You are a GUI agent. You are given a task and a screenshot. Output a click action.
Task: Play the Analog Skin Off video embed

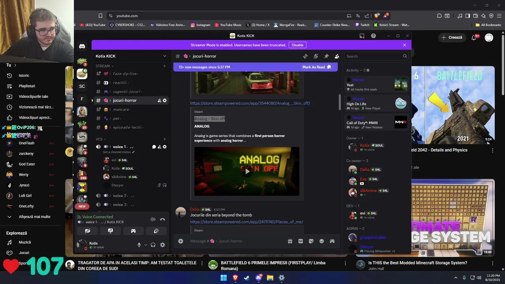point(247,171)
